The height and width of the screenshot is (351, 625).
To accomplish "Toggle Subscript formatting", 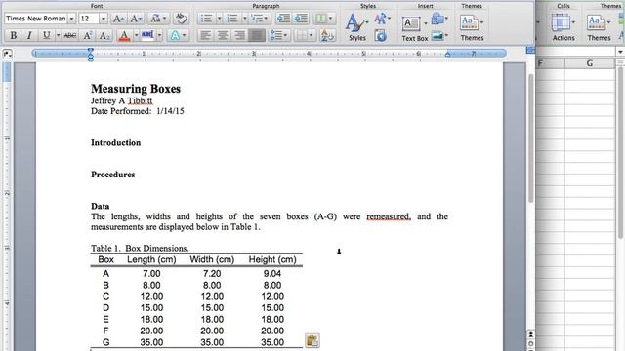I will pos(104,35).
